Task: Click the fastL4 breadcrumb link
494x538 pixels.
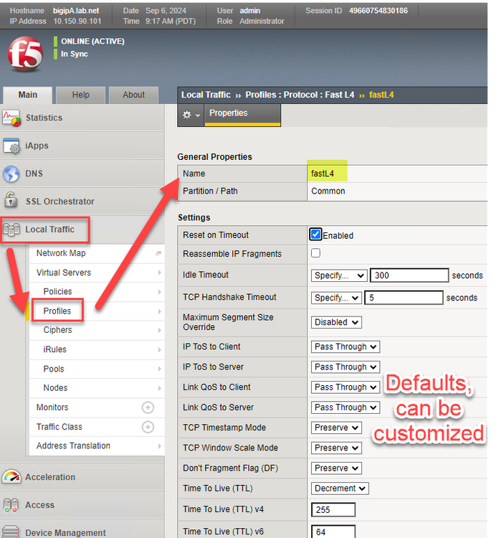Action: 381,95
